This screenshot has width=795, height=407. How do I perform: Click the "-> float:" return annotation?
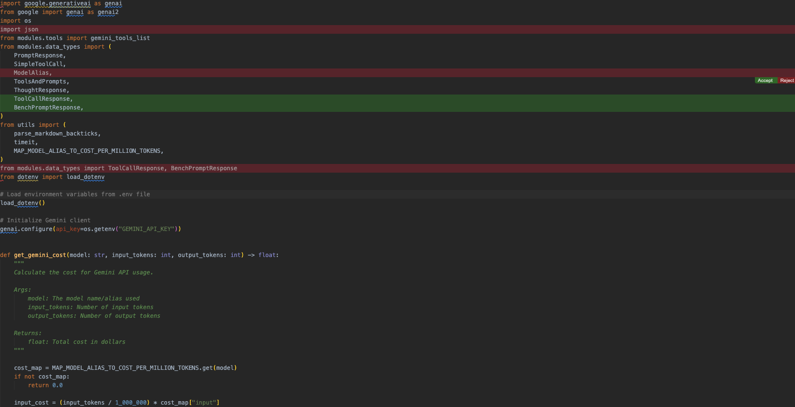pyautogui.click(x=263, y=255)
